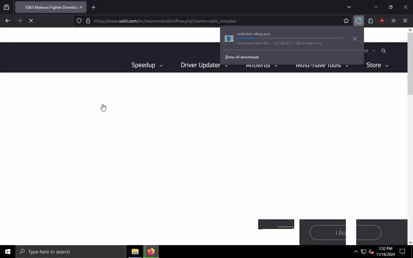Expand the Must-have Tools menu
413x258 pixels.
pyautogui.click(x=322, y=65)
